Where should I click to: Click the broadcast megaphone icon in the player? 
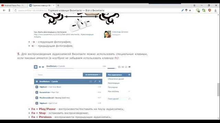point(129,67)
